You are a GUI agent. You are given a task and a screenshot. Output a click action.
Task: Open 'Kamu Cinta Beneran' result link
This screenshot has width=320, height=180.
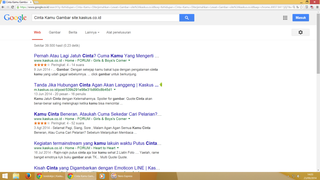(x=98, y=114)
